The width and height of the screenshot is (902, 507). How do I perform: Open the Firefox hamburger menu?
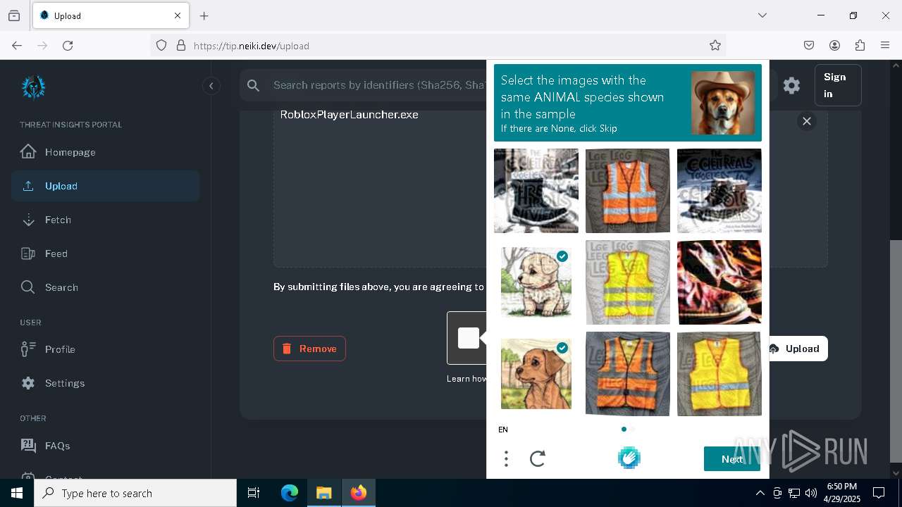885,45
